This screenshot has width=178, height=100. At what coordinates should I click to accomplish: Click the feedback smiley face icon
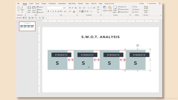pos(160,4)
